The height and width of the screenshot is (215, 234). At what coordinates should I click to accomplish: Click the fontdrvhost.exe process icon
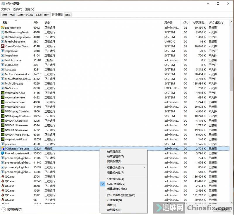(x=3, y=42)
